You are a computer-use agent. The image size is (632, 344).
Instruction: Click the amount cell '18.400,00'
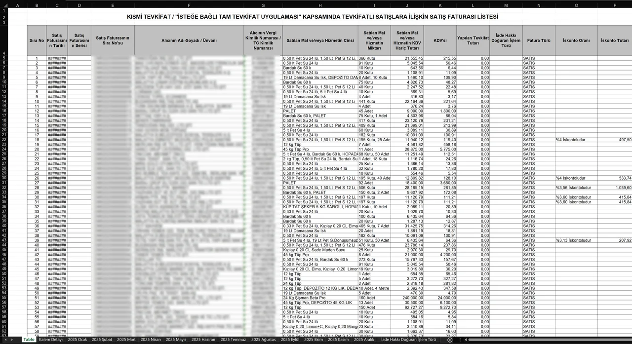click(407, 183)
